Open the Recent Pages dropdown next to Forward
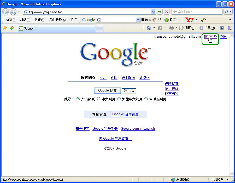This screenshot has height=183, width=235. tap(19, 12)
